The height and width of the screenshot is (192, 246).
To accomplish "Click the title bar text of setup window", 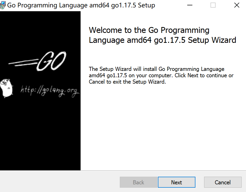I will click(81, 5).
